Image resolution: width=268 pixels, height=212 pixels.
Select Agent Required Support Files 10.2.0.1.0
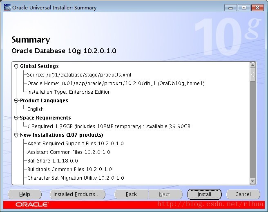point(75,144)
